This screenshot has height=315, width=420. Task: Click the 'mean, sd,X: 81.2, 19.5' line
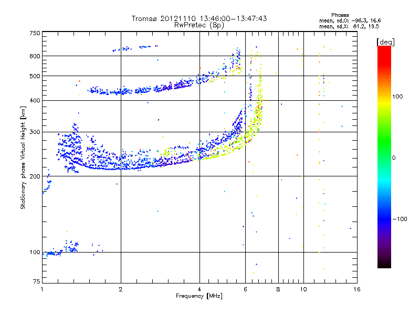[349, 26]
